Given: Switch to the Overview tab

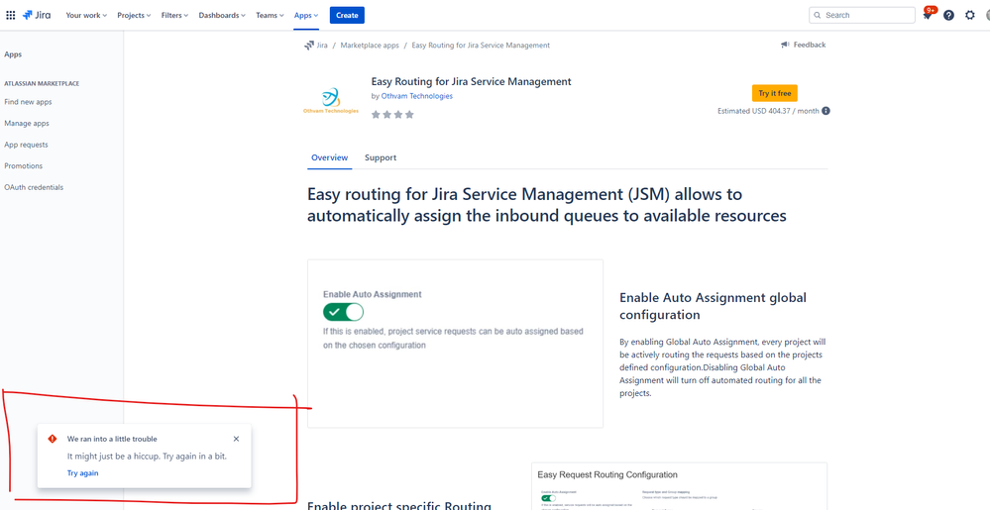Looking at the screenshot, I should [x=330, y=157].
